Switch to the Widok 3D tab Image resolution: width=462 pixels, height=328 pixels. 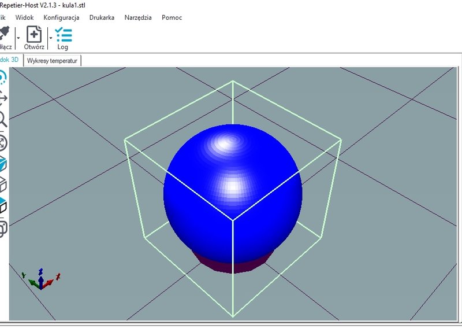10,60
